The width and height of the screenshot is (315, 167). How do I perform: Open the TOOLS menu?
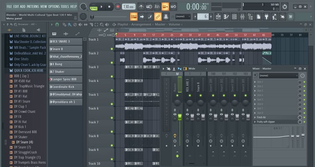pos(65,6)
